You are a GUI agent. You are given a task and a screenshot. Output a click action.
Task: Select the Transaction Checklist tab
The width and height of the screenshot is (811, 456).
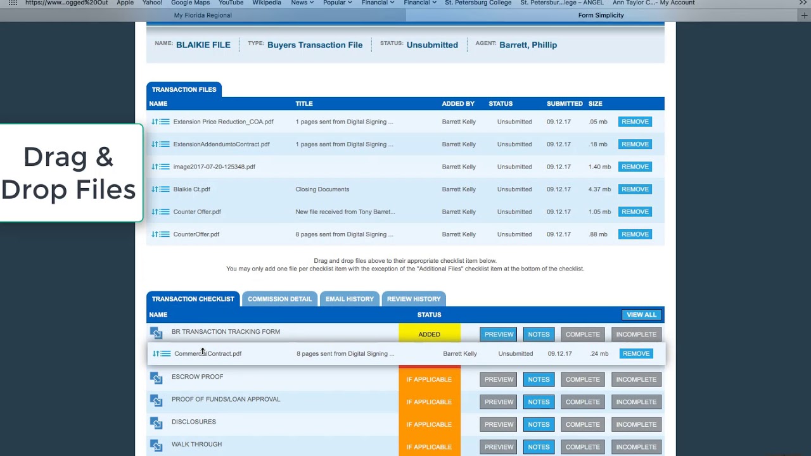193,299
